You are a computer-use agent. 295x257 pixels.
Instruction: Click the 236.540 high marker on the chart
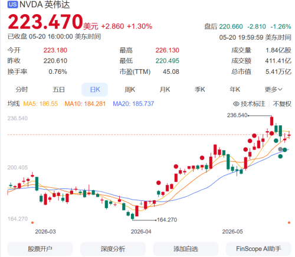tap(237, 115)
